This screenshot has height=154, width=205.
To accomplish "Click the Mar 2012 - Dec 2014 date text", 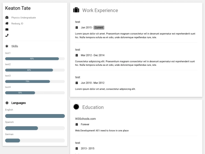I will click(93, 55).
